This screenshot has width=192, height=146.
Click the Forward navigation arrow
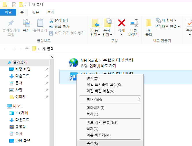(x=14, y=49)
